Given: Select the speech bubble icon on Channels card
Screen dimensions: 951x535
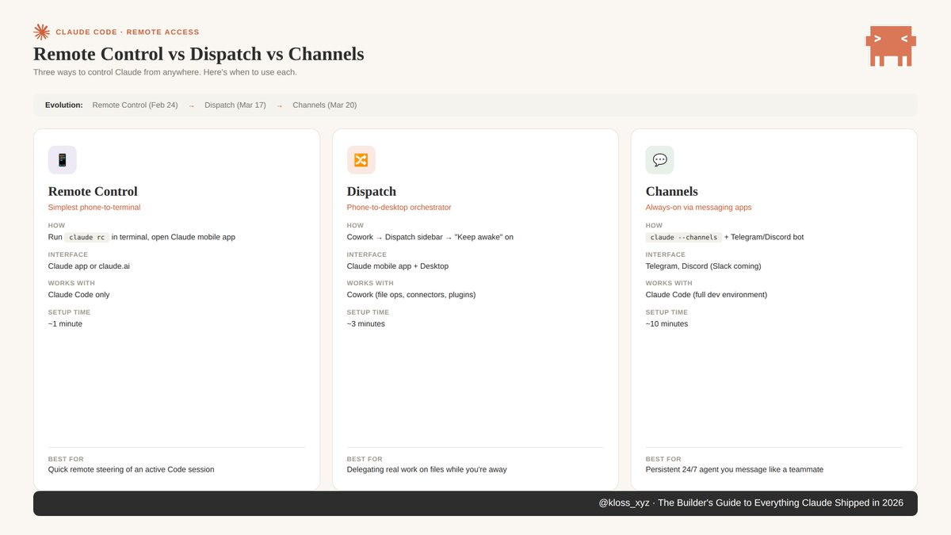Looking at the screenshot, I should tap(659, 160).
